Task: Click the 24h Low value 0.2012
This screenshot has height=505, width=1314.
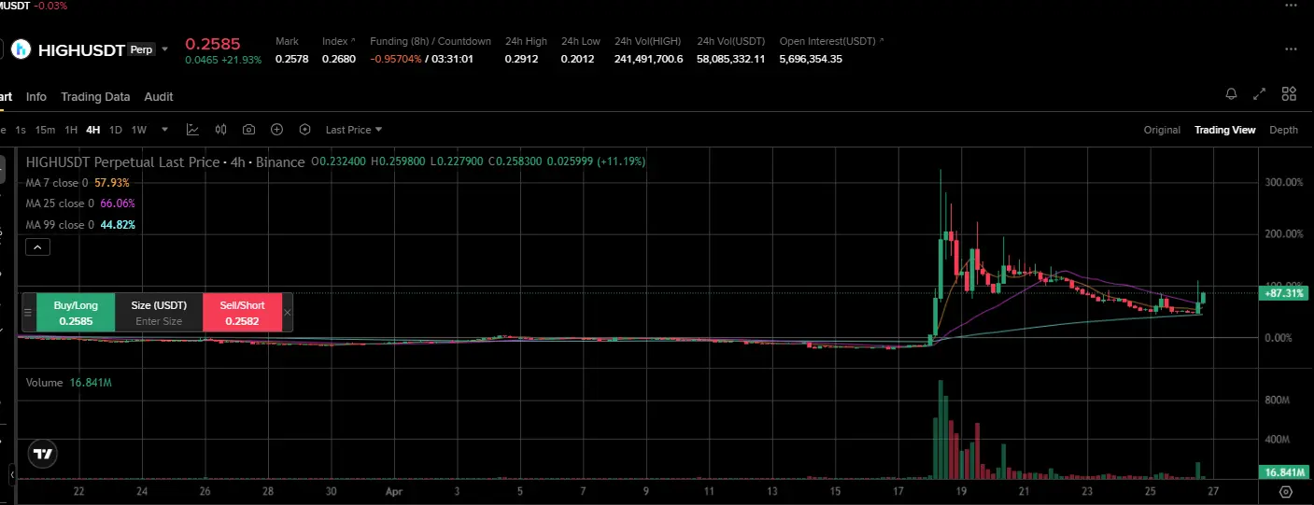Action: [x=577, y=59]
